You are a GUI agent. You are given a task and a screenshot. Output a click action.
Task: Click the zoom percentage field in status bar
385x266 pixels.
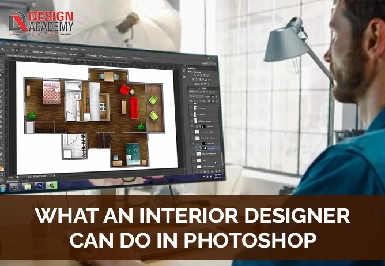pyautogui.click(x=10, y=177)
